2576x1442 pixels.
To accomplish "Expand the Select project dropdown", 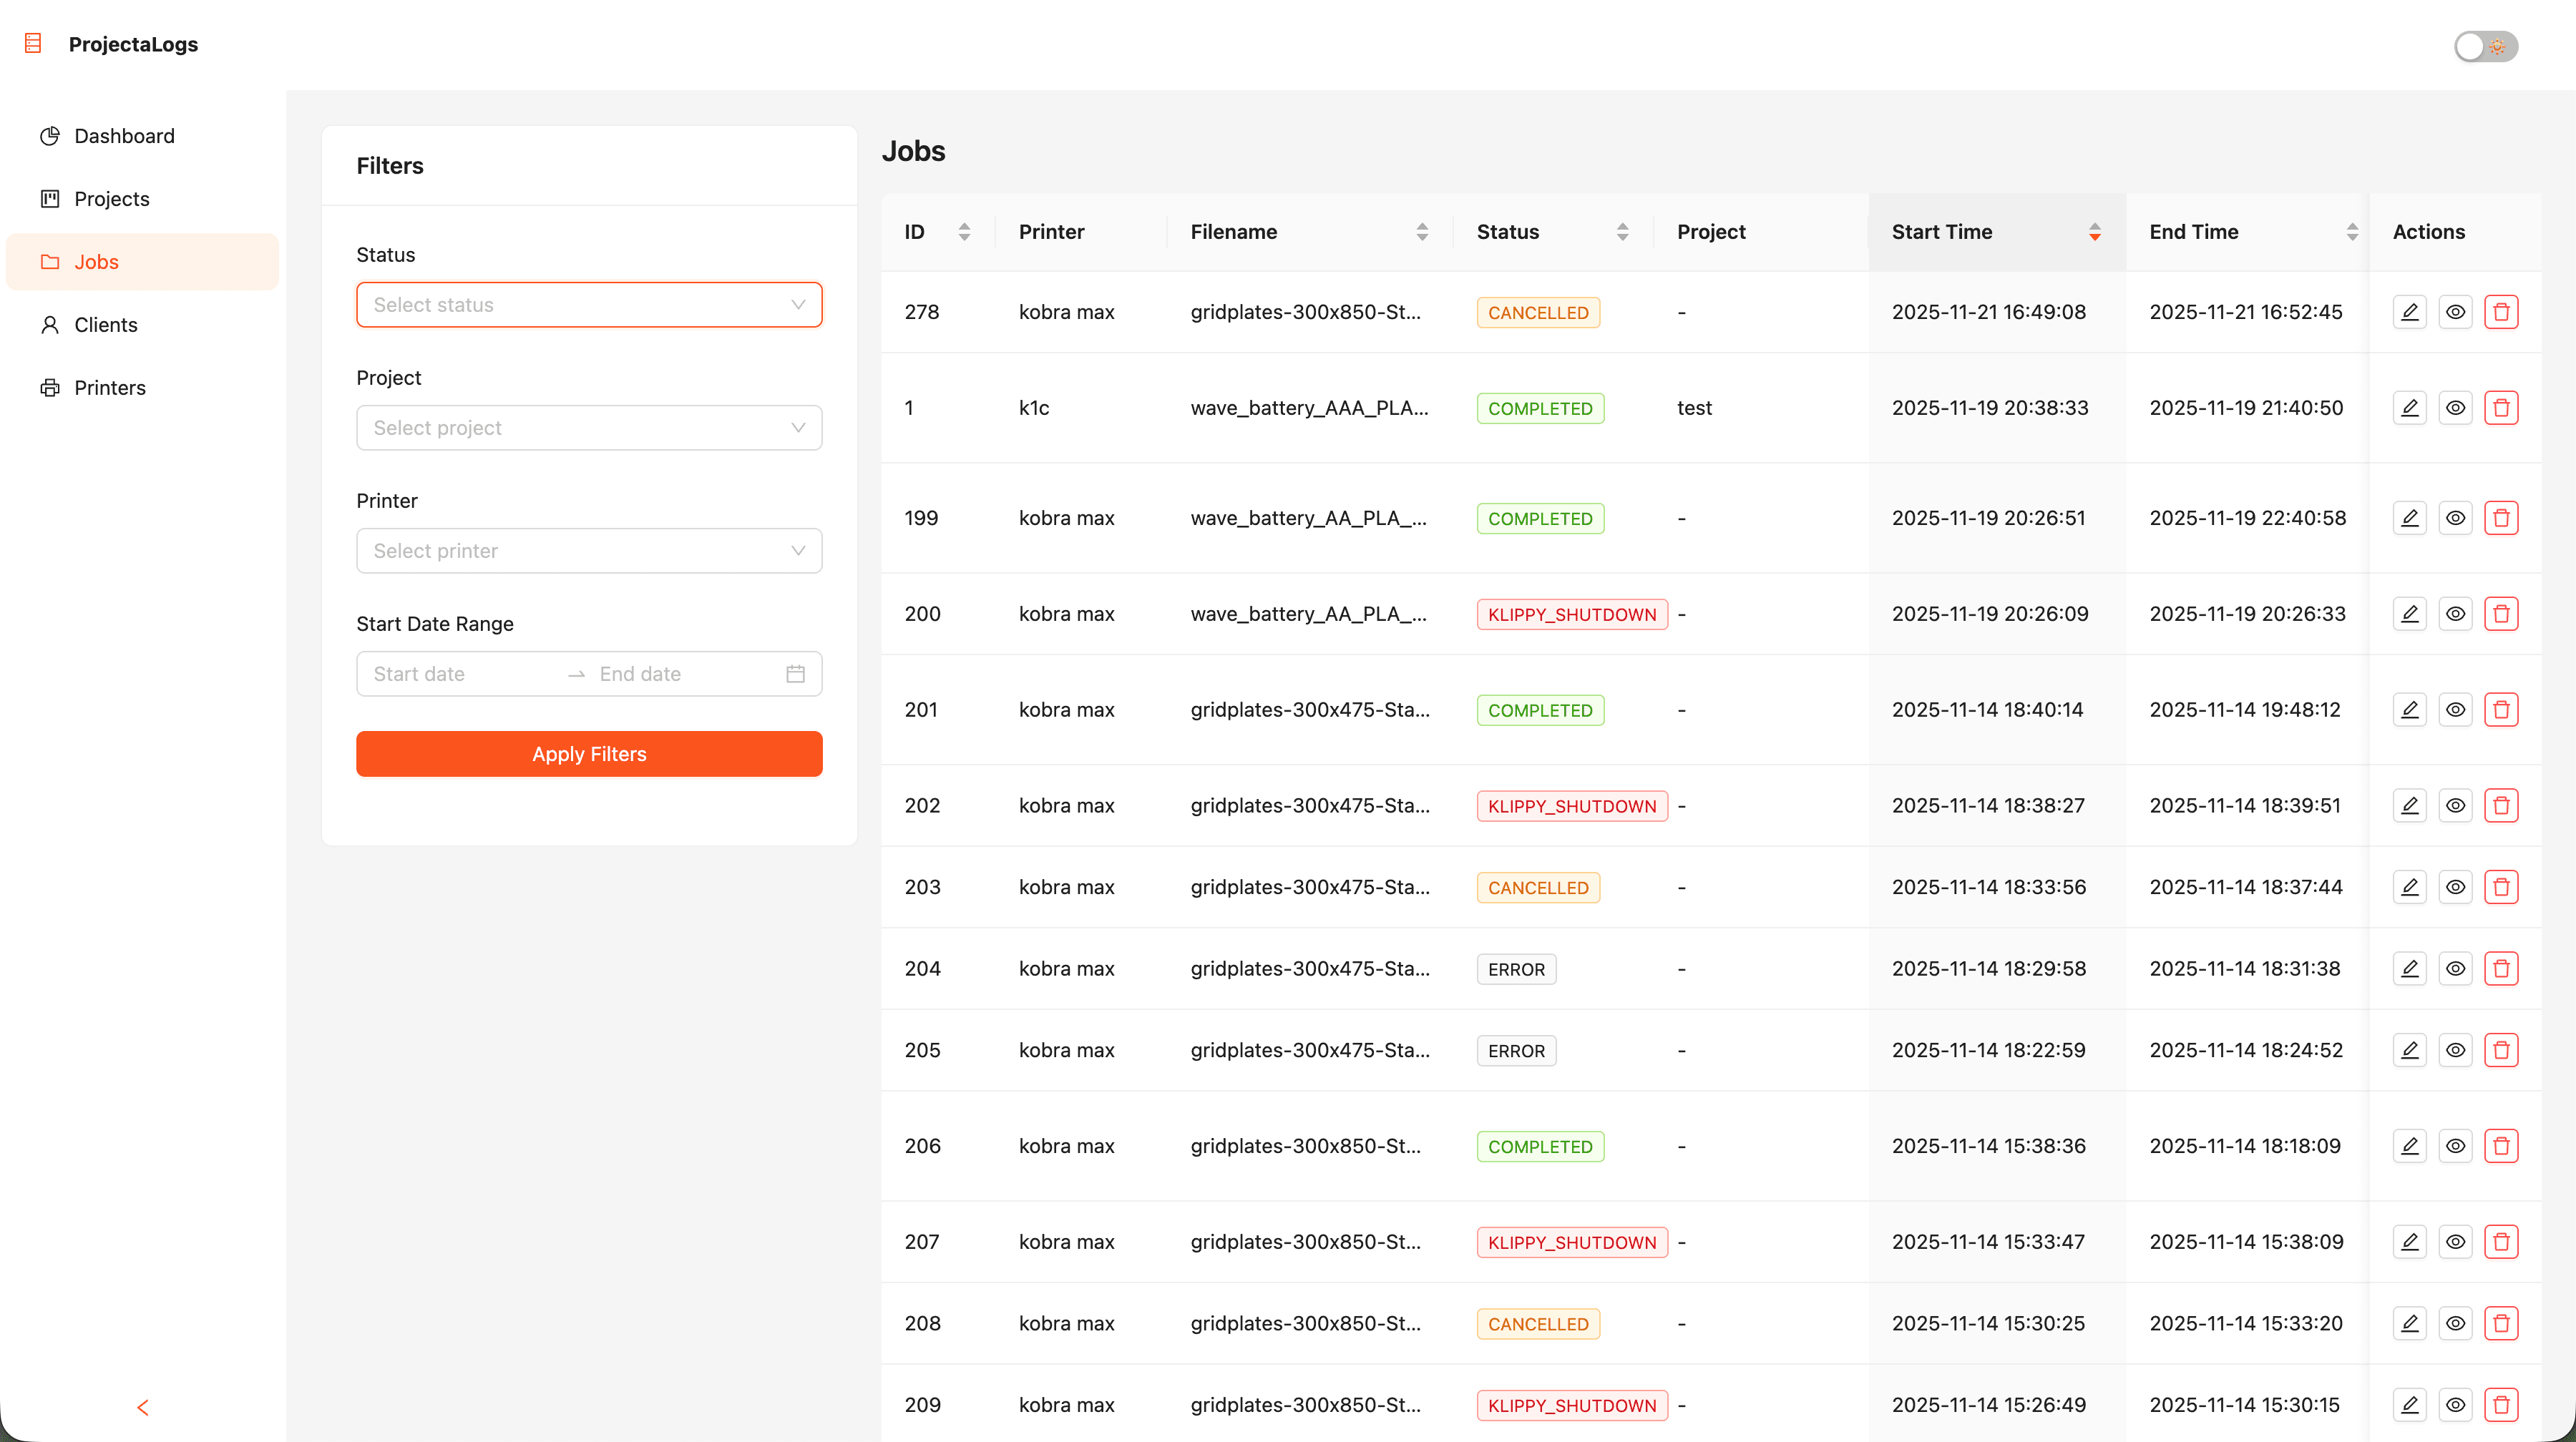I will (x=589, y=428).
